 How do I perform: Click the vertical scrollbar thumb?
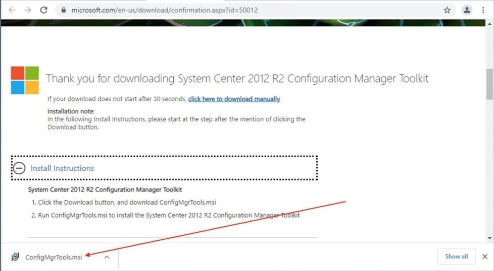[489, 84]
